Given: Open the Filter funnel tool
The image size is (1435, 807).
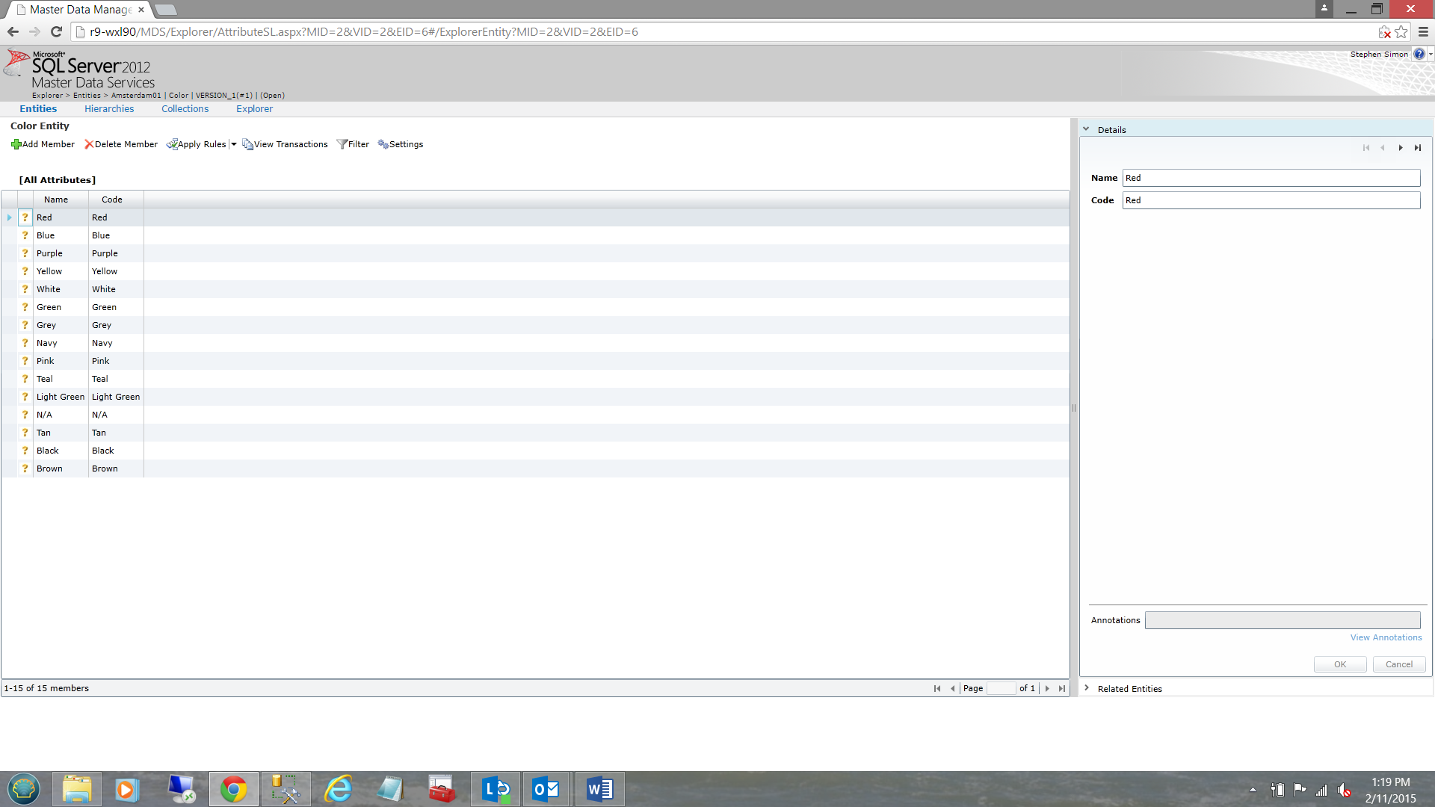Looking at the screenshot, I should click(x=342, y=144).
